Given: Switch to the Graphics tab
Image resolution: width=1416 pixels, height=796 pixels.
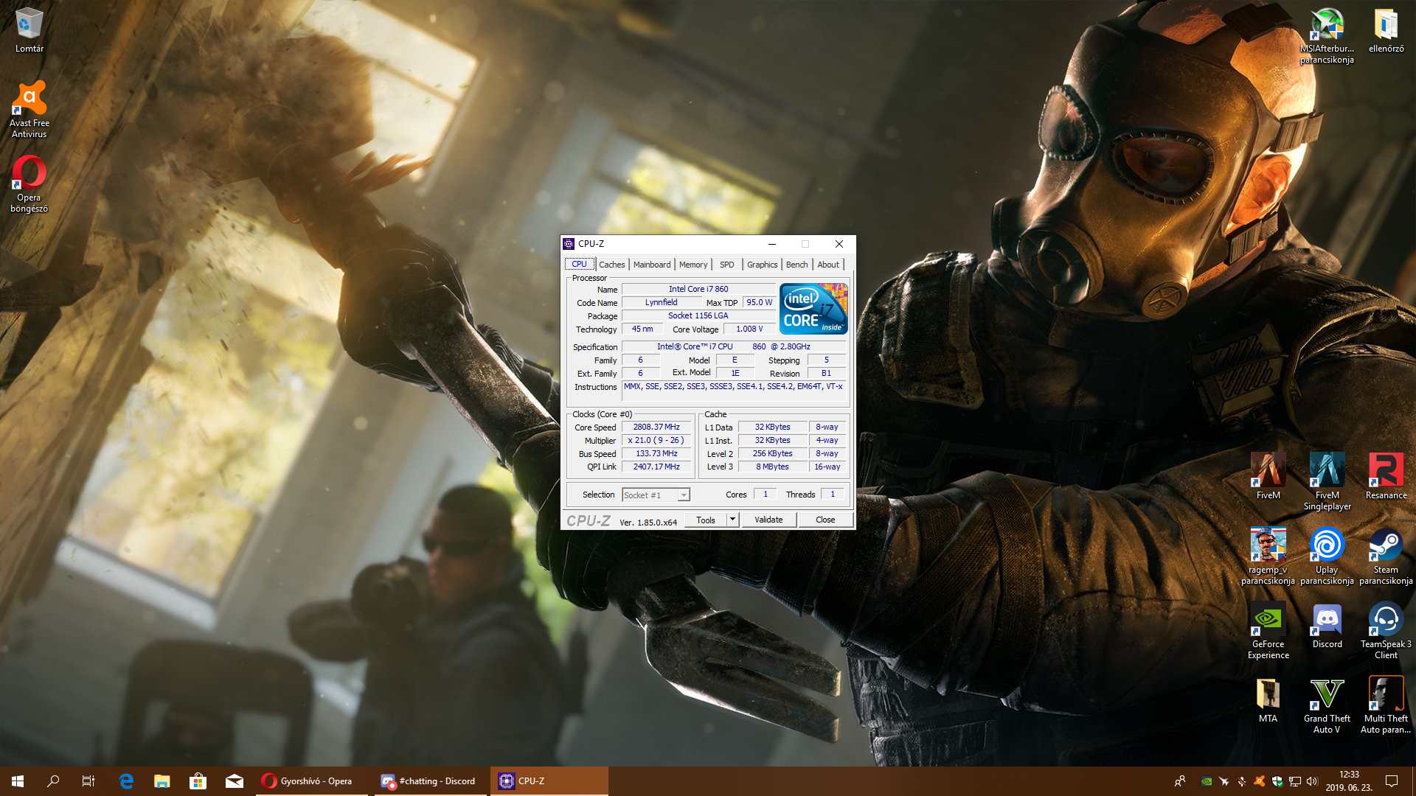Looking at the screenshot, I should tap(762, 265).
